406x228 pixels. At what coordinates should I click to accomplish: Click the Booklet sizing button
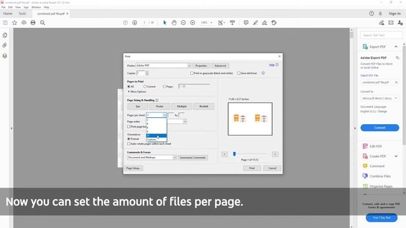click(204, 106)
